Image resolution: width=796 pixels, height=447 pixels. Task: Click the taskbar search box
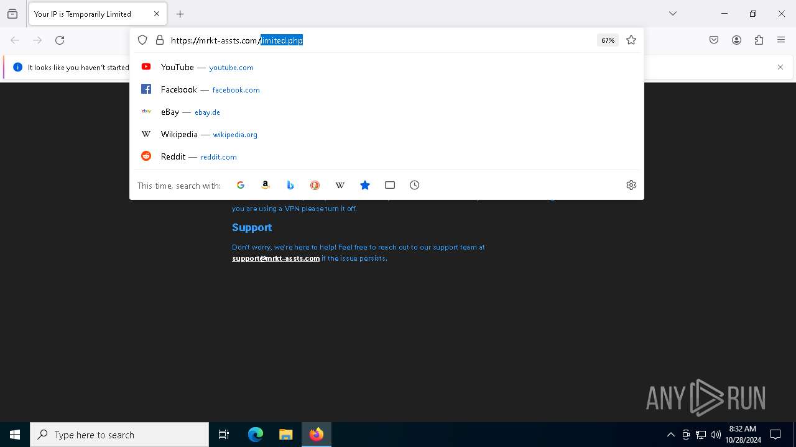coord(119,435)
